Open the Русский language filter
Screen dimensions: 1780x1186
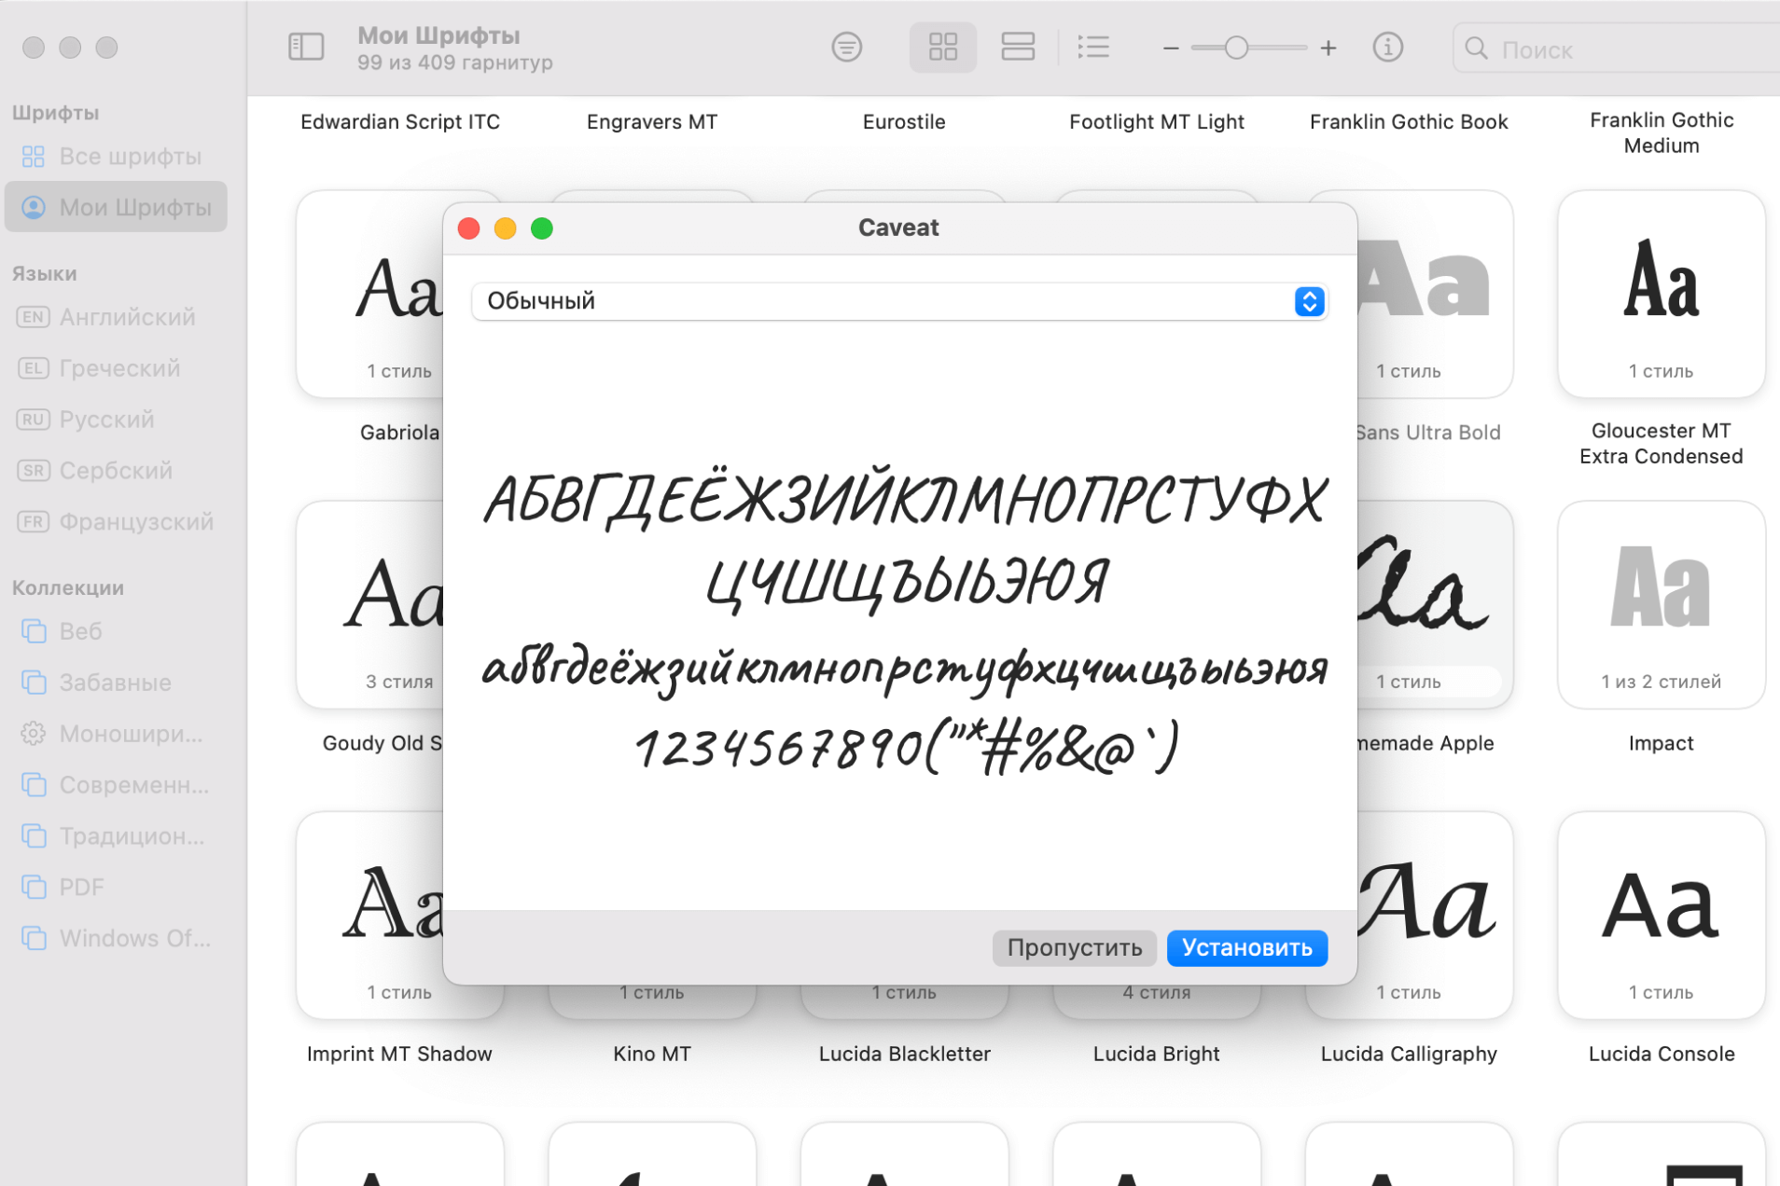pyautogui.click(x=106, y=420)
